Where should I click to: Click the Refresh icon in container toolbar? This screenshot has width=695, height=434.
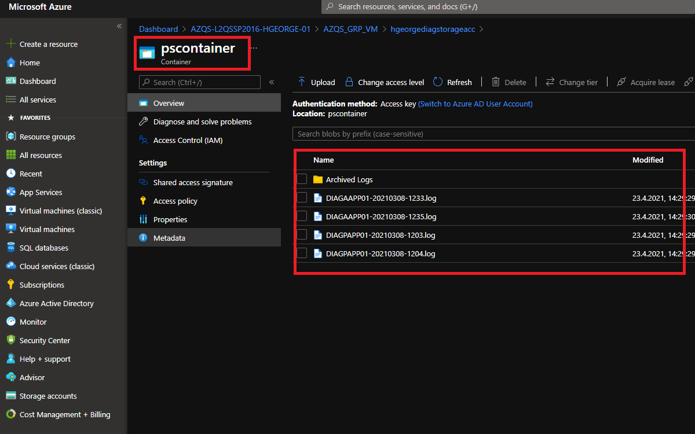click(x=438, y=82)
